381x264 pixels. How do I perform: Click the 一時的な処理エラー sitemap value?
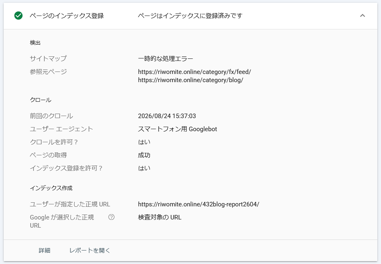[x=166, y=59]
